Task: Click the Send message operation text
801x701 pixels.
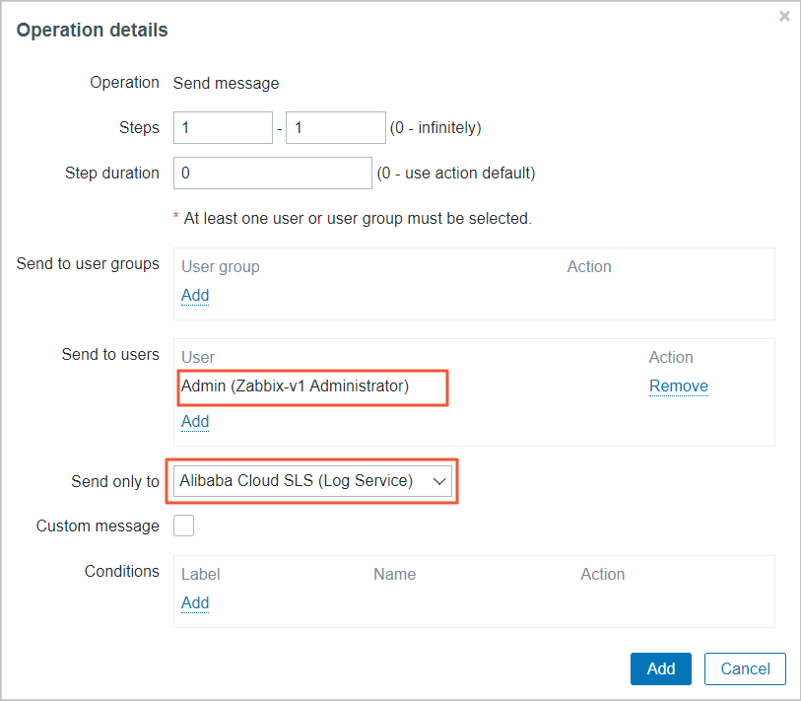Action: point(226,84)
